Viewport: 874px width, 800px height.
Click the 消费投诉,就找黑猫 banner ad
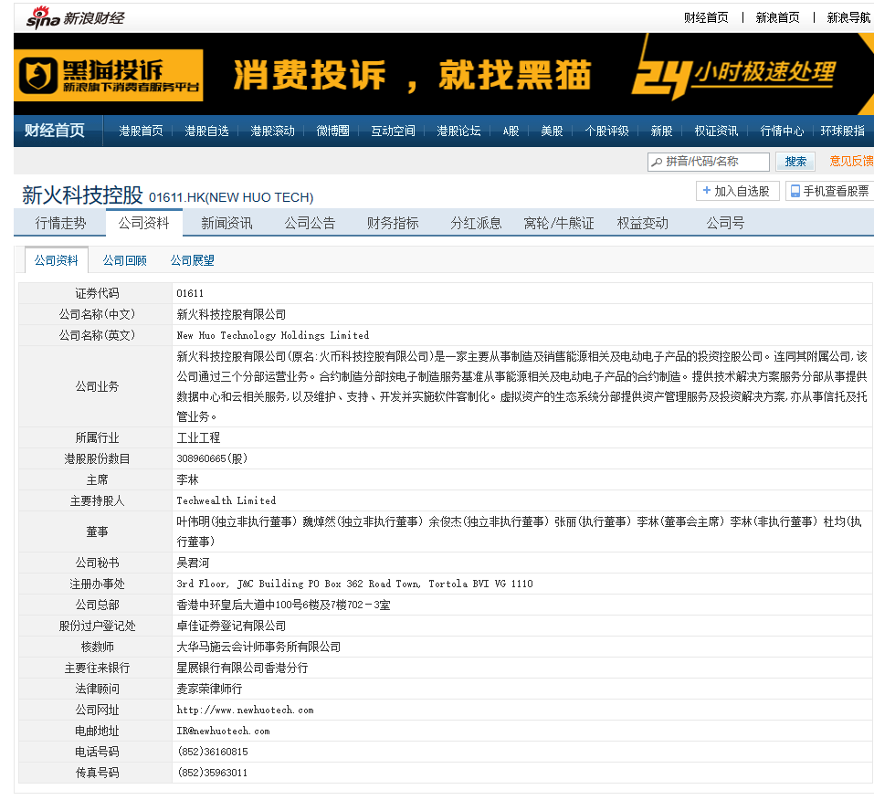coord(444,74)
